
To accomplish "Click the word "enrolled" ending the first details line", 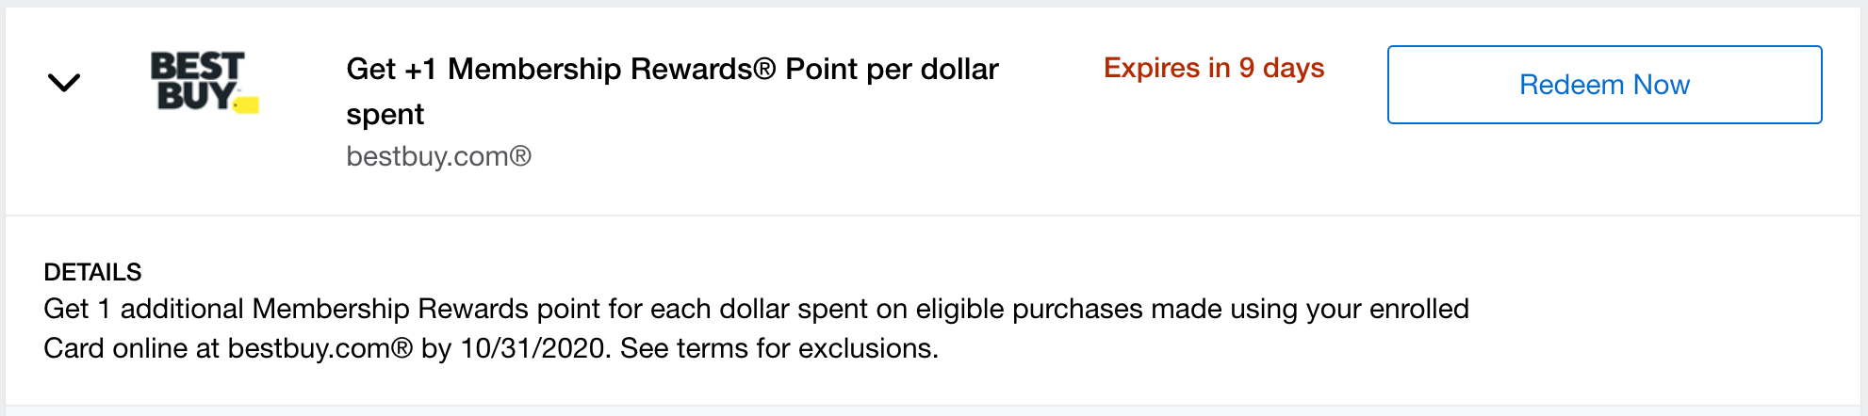I will 1418,309.
